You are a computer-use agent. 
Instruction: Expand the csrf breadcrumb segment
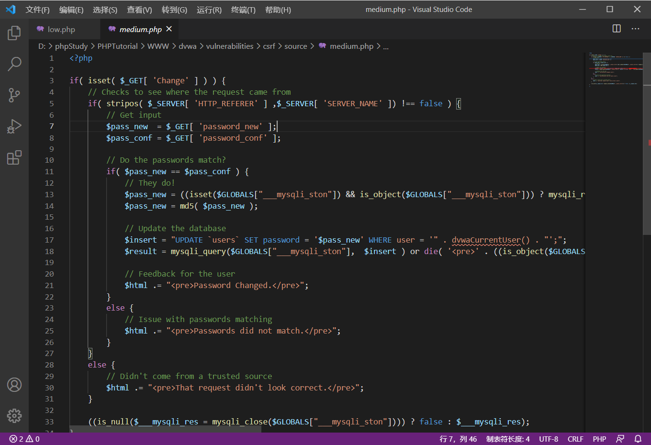pos(269,46)
